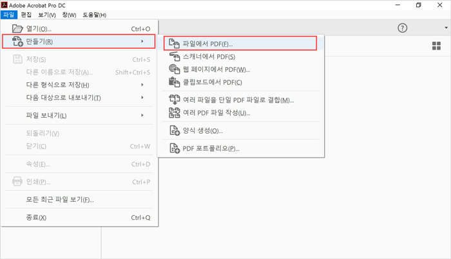This screenshot has height=259, width=451.
Task: Select 다른 이름으로 저장(A)... entry
Action: (79, 72)
